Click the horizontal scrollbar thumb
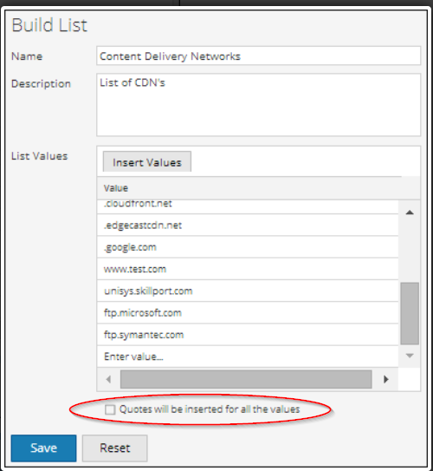Viewport: 433px width, 471px height. point(246,379)
